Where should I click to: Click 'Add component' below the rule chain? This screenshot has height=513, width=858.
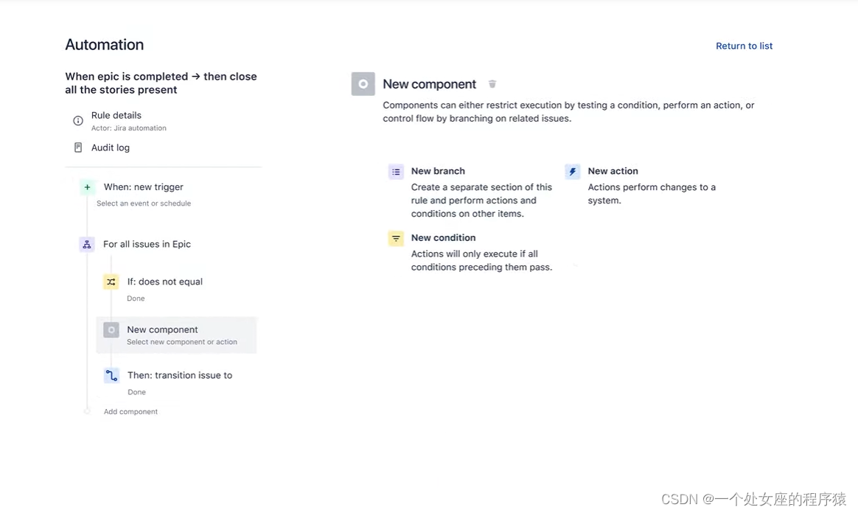tap(130, 411)
